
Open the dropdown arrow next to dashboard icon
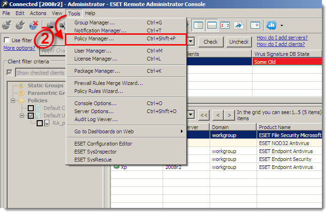pos(282,25)
